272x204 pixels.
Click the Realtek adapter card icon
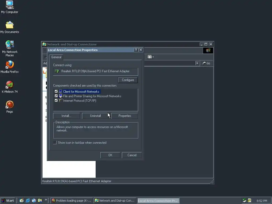[57, 71]
